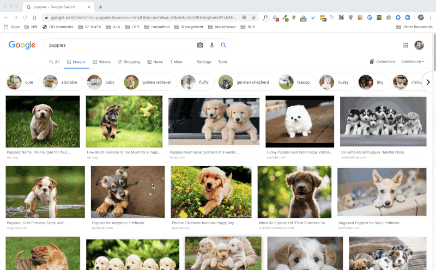Open Chrome profile avatar in toolbar
Image resolution: width=436 pixels, height=270 pixels.
tap(421, 17)
